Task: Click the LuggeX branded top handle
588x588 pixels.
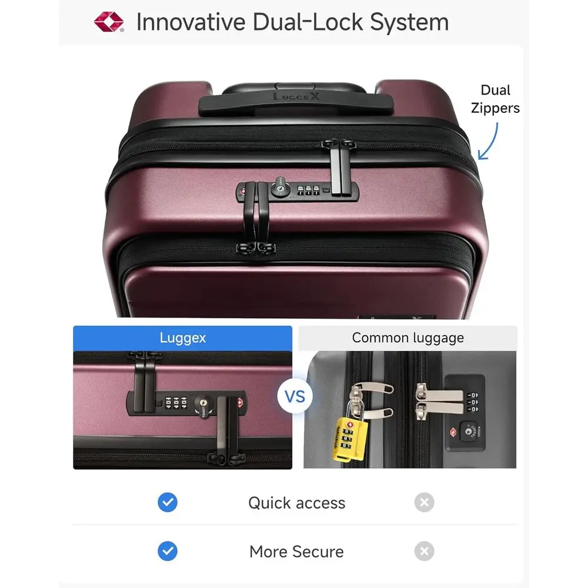Action: [296, 101]
